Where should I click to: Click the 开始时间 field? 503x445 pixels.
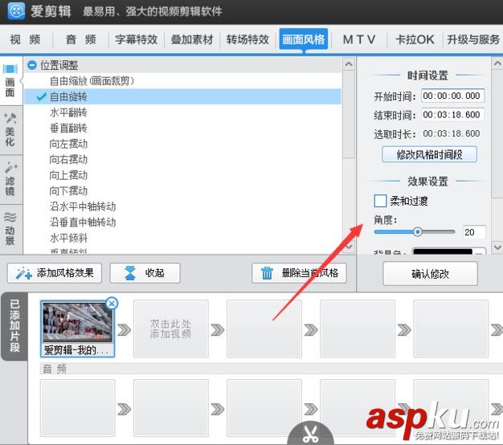(452, 96)
